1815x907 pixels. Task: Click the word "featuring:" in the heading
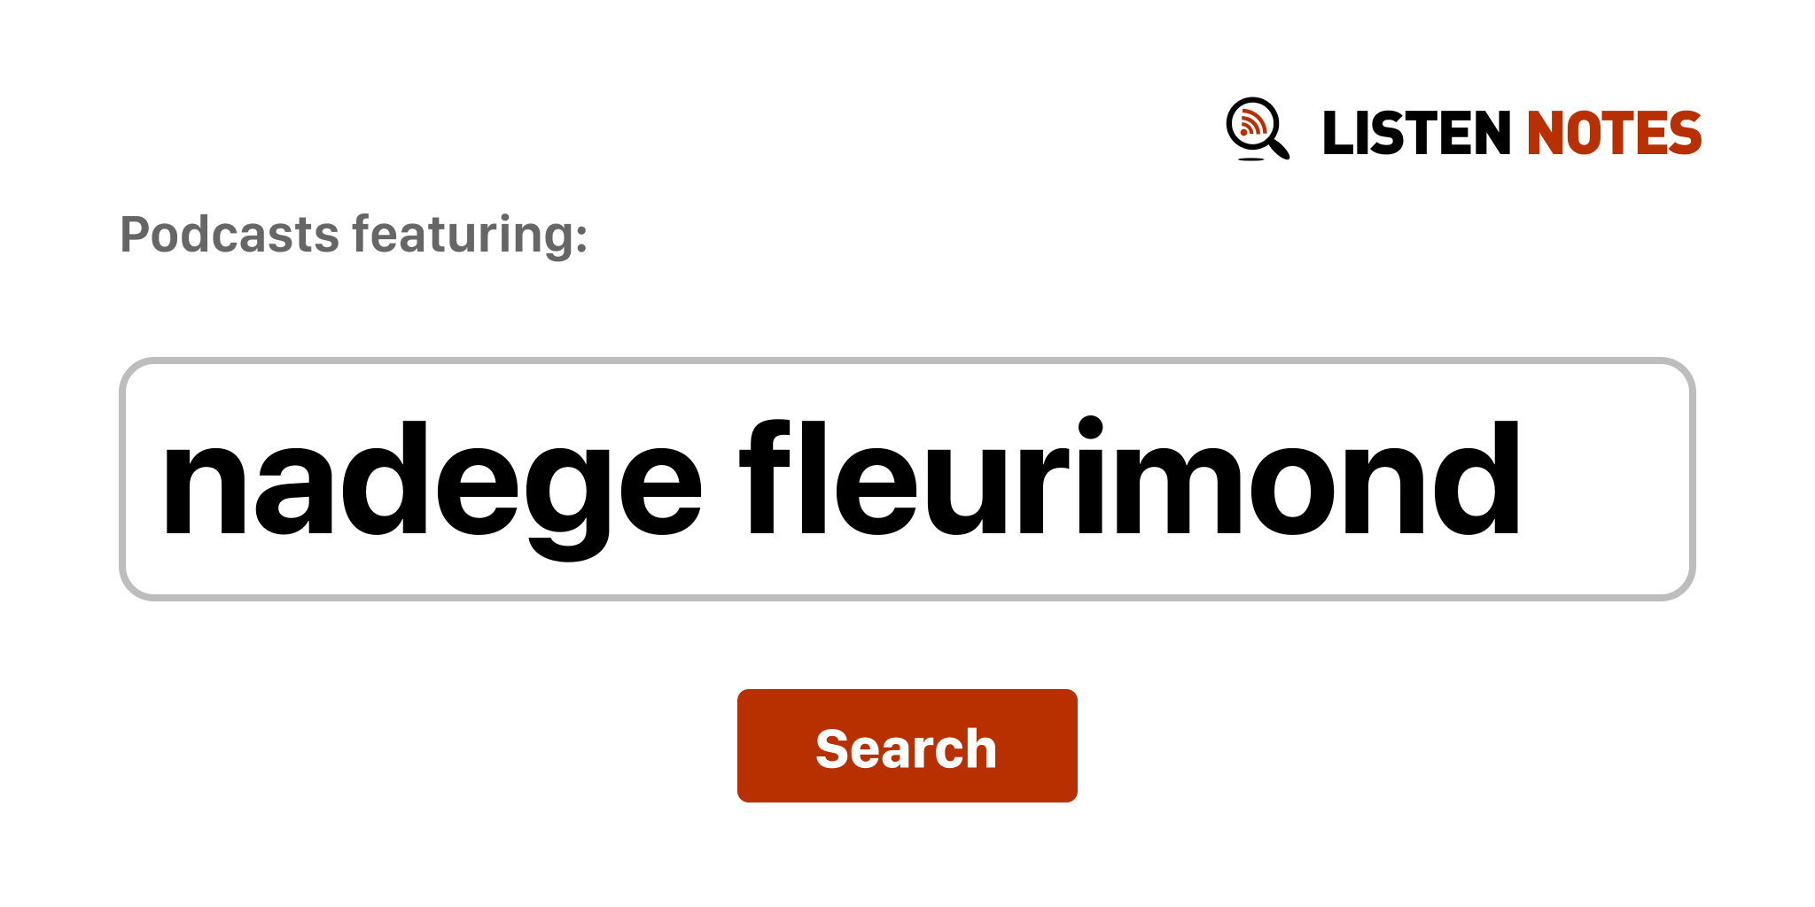point(470,236)
